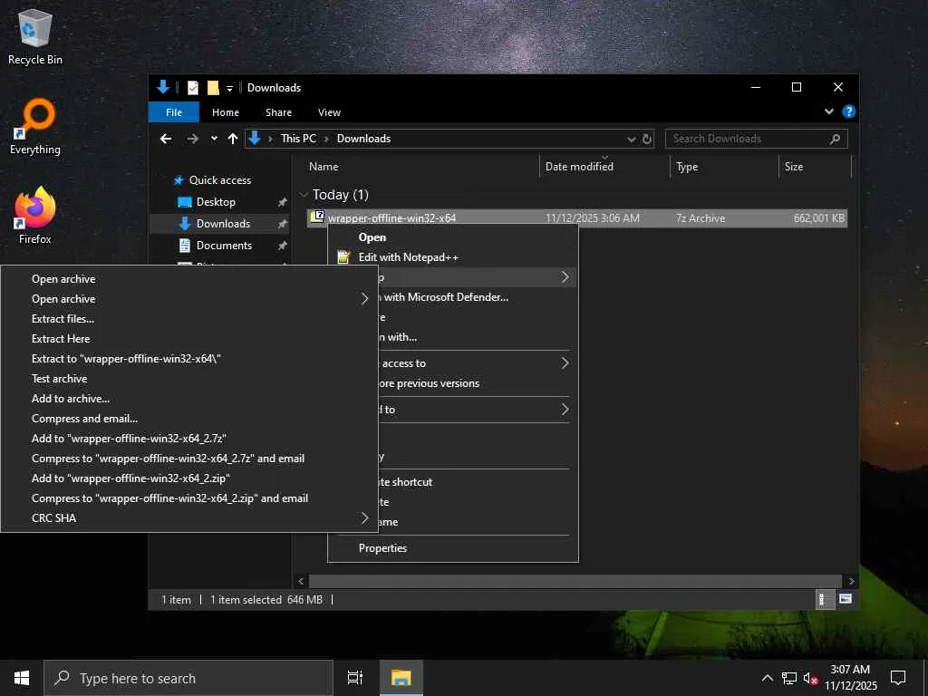The image size is (928, 696).
Task: Click the New folder quick access icon
Action: click(213, 88)
